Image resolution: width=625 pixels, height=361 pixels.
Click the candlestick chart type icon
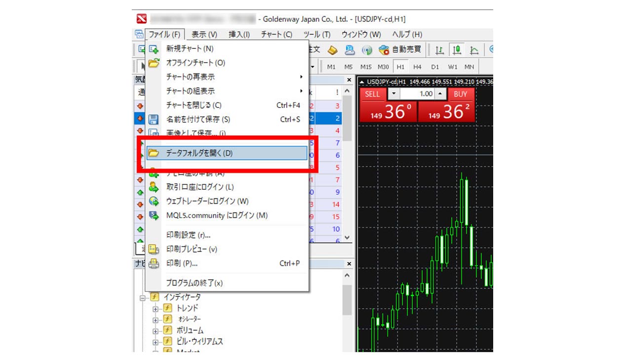coord(457,50)
